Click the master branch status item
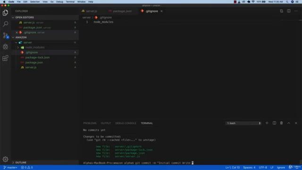The image size is (302, 170). coord(10,168)
